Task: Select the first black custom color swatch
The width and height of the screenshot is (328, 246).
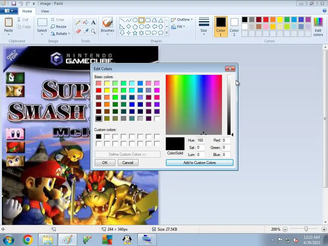Action: click(x=99, y=136)
